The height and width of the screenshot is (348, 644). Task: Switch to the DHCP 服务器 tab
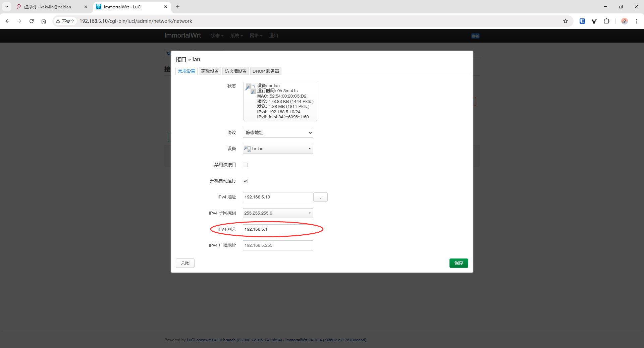[x=266, y=71]
